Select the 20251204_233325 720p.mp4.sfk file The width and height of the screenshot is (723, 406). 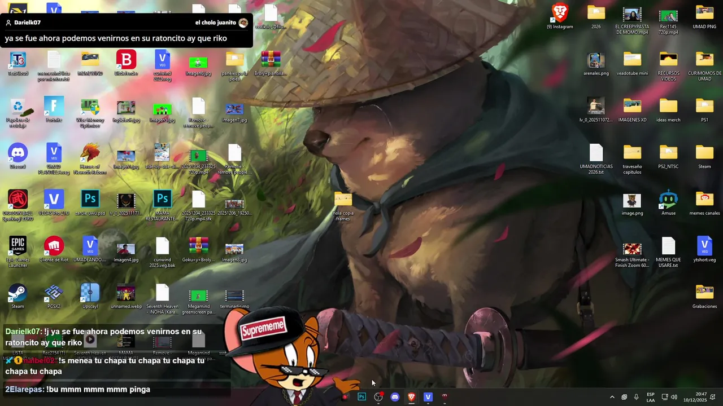(x=198, y=206)
